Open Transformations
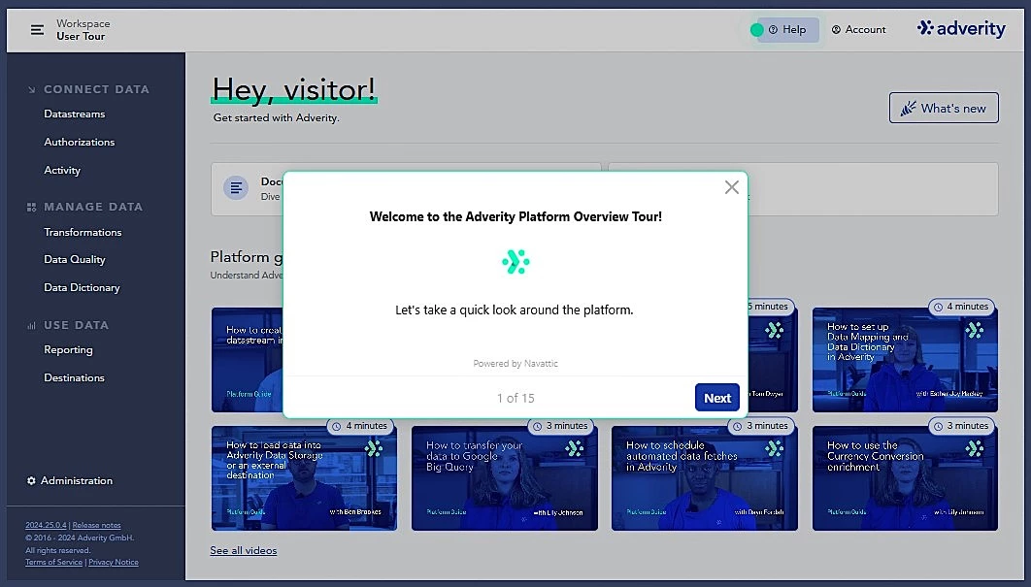The width and height of the screenshot is (1031, 587). click(x=83, y=232)
